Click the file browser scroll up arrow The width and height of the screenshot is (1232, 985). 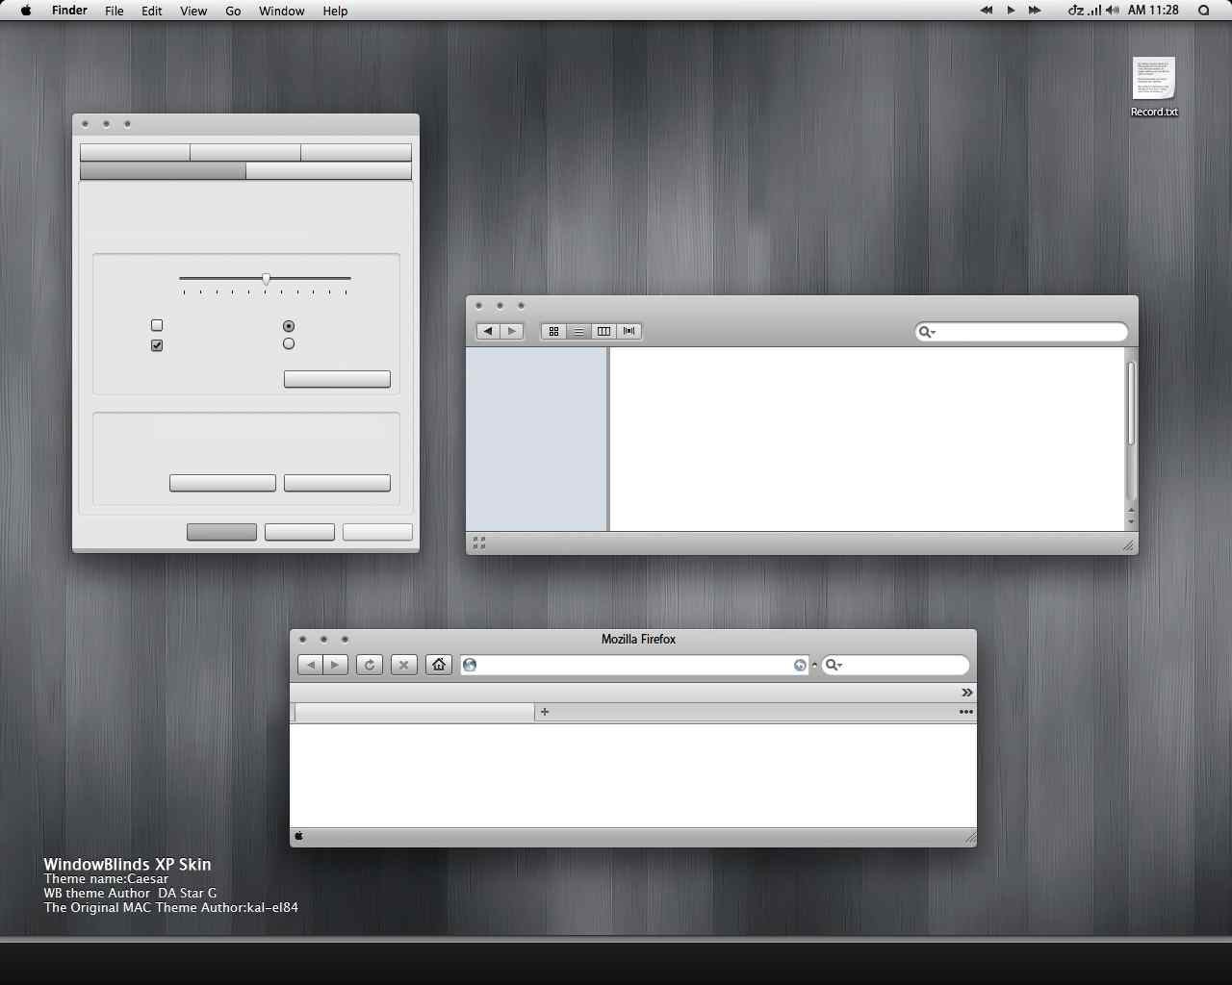[x=1131, y=510]
